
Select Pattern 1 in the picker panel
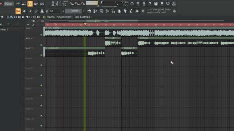pyautogui.click(x=10, y=30)
